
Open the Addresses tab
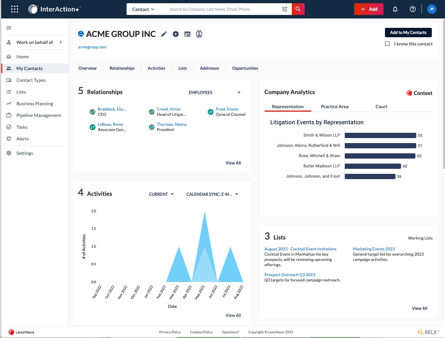point(209,68)
